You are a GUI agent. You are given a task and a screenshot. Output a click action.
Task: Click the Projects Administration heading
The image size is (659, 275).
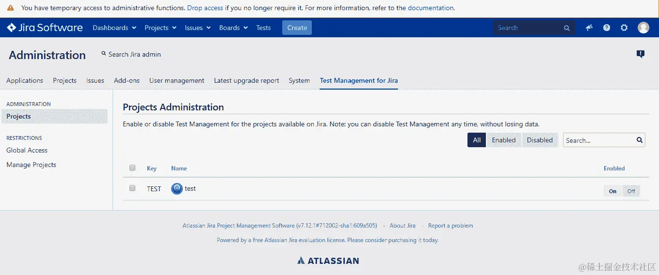173,107
